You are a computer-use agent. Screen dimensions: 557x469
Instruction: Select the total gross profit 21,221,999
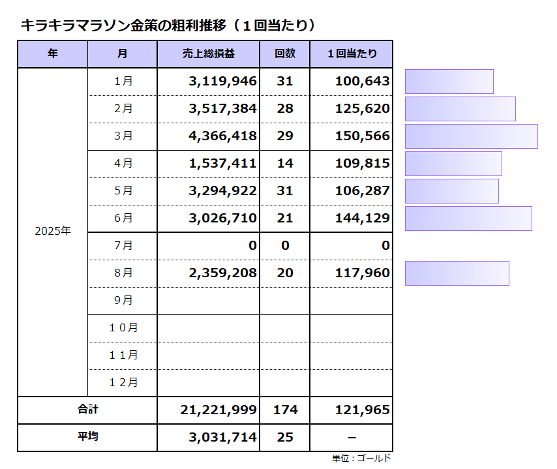tap(218, 410)
